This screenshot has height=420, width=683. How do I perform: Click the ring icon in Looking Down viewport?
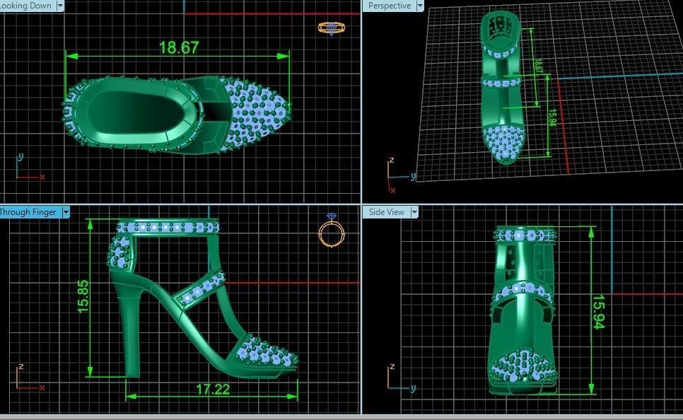332,29
